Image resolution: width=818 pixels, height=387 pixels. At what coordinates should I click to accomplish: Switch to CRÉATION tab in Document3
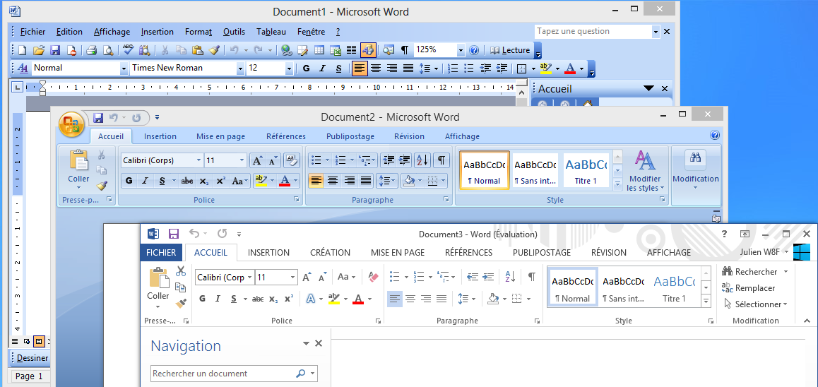click(330, 252)
